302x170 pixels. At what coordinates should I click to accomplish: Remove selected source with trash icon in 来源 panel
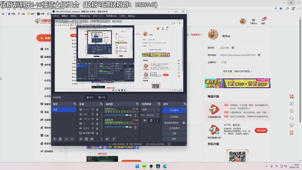(86, 139)
